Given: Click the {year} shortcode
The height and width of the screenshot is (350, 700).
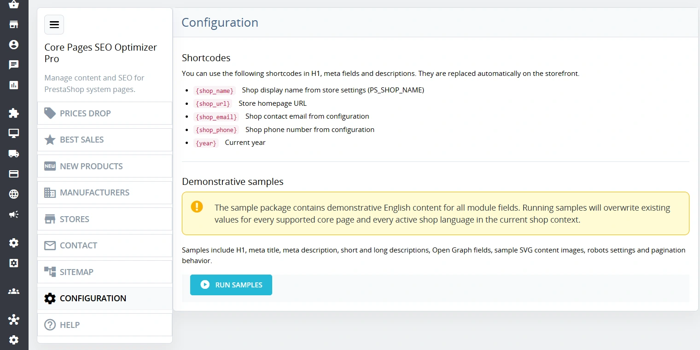Looking at the screenshot, I should point(206,143).
